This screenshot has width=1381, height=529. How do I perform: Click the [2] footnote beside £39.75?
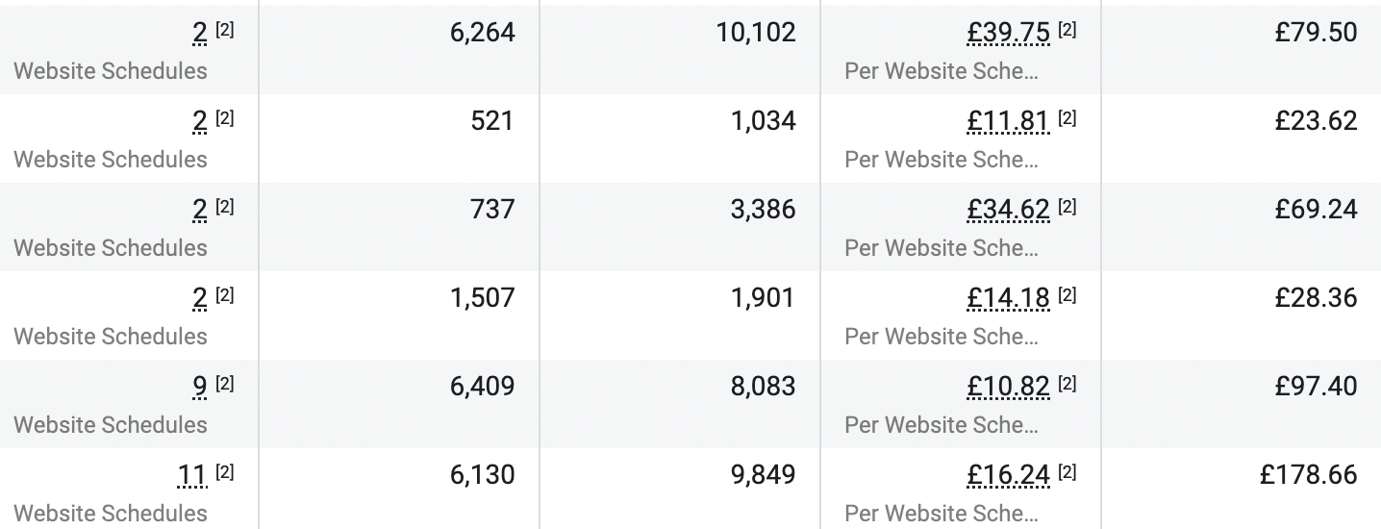1067,31
